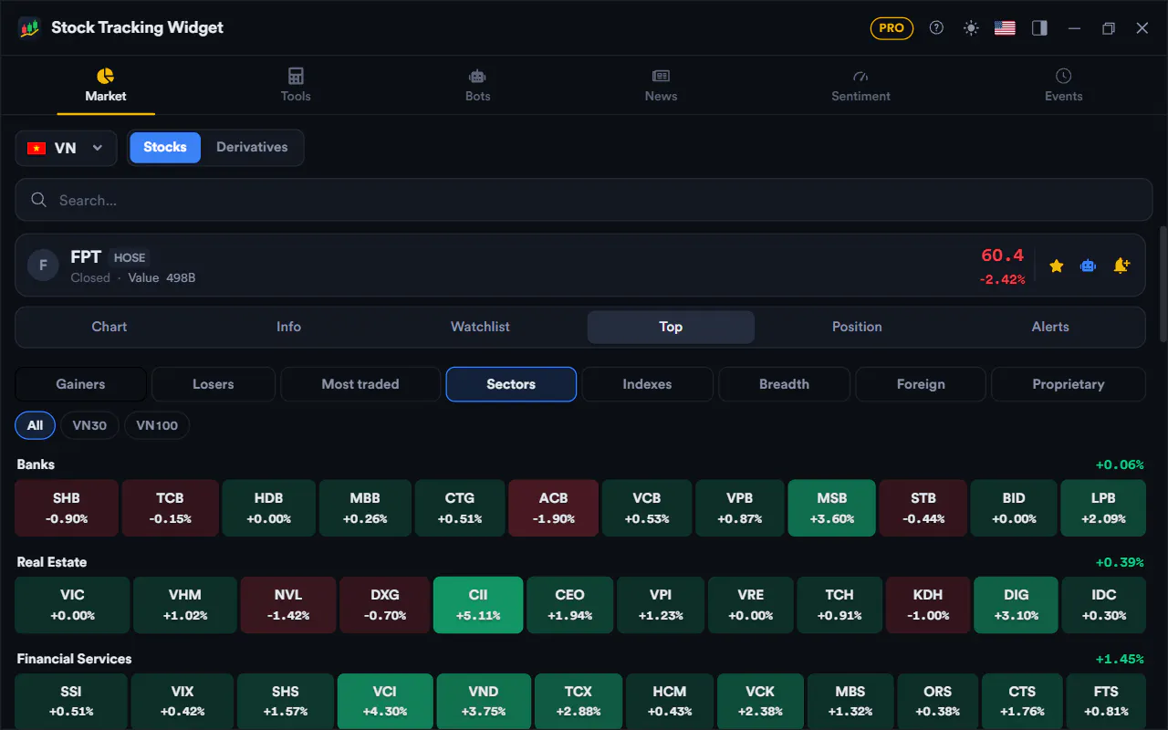
Task: Toggle the side panel layout icon
Action: click(x=1039, y=27)
